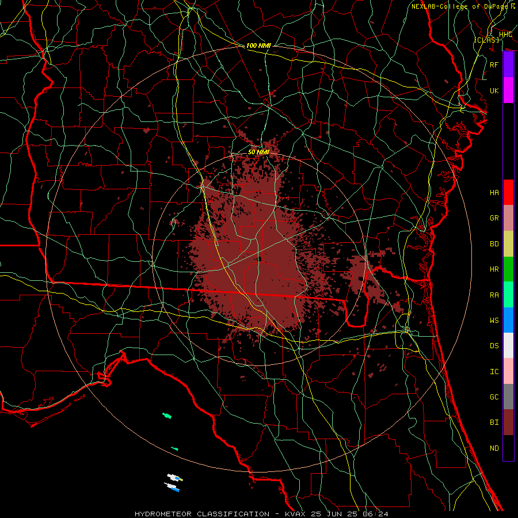Click the DS legend label
The height and width of the screenshot is (518, 518).
coord(494,346)
